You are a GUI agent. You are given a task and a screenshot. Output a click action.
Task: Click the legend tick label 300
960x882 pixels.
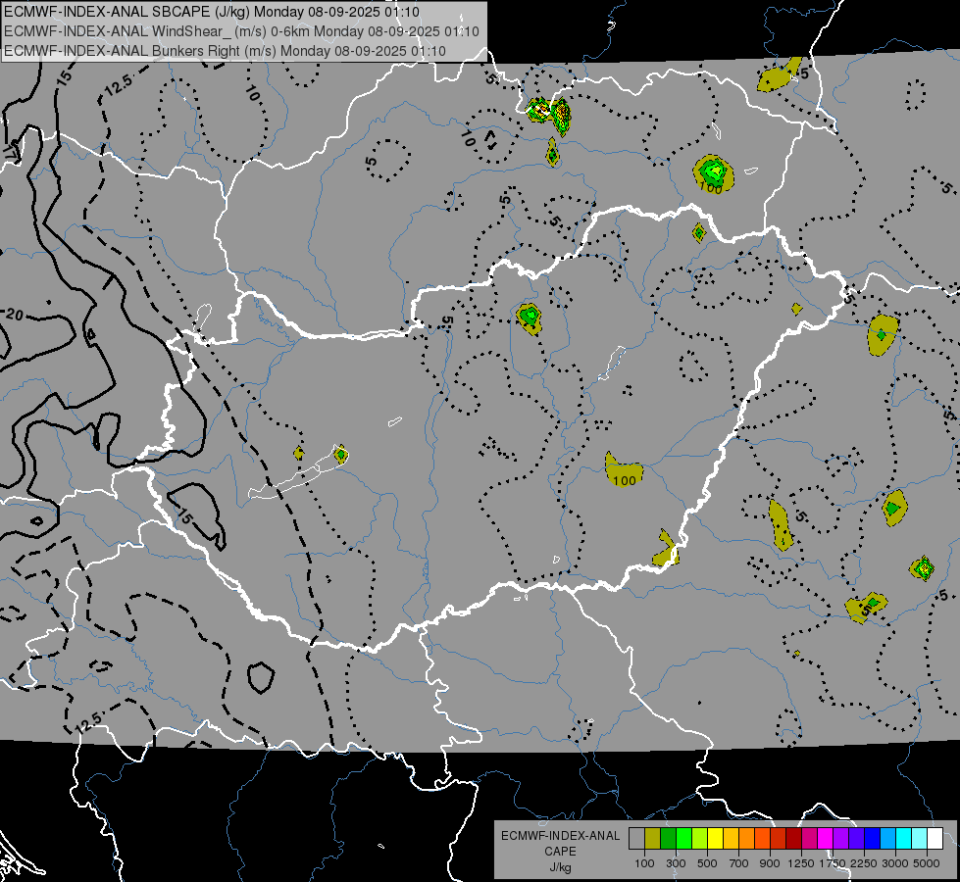pos(676,863)
